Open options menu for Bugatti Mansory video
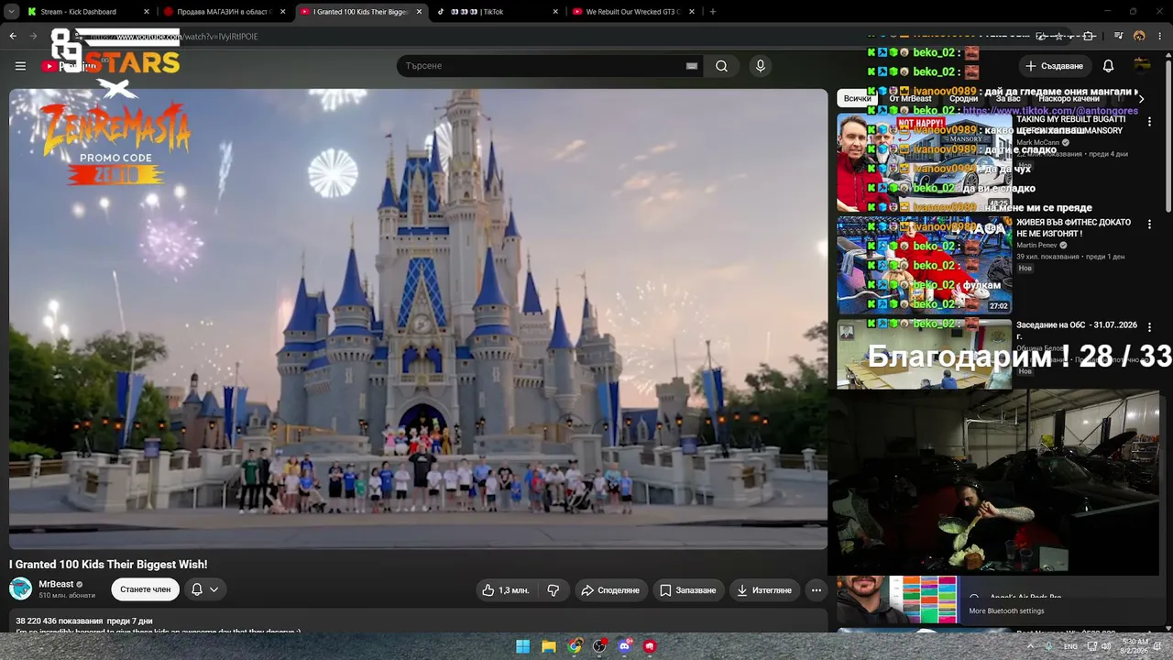The height and width of the screenshot is (660, 1173). [x=1149, y=122]
